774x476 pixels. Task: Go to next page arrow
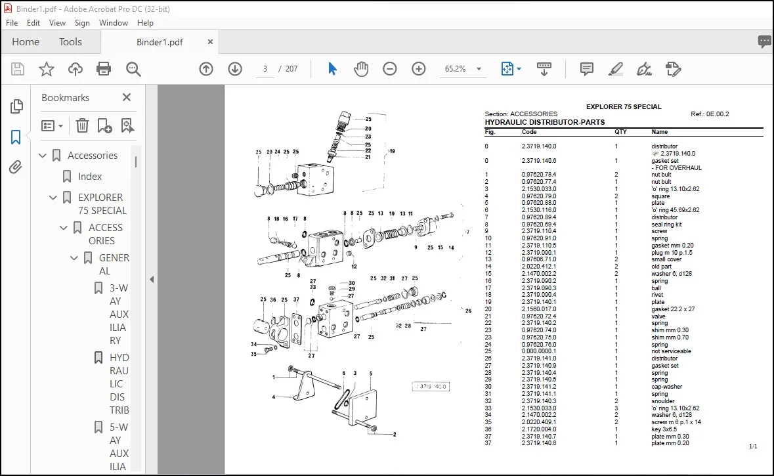point(235,69)
